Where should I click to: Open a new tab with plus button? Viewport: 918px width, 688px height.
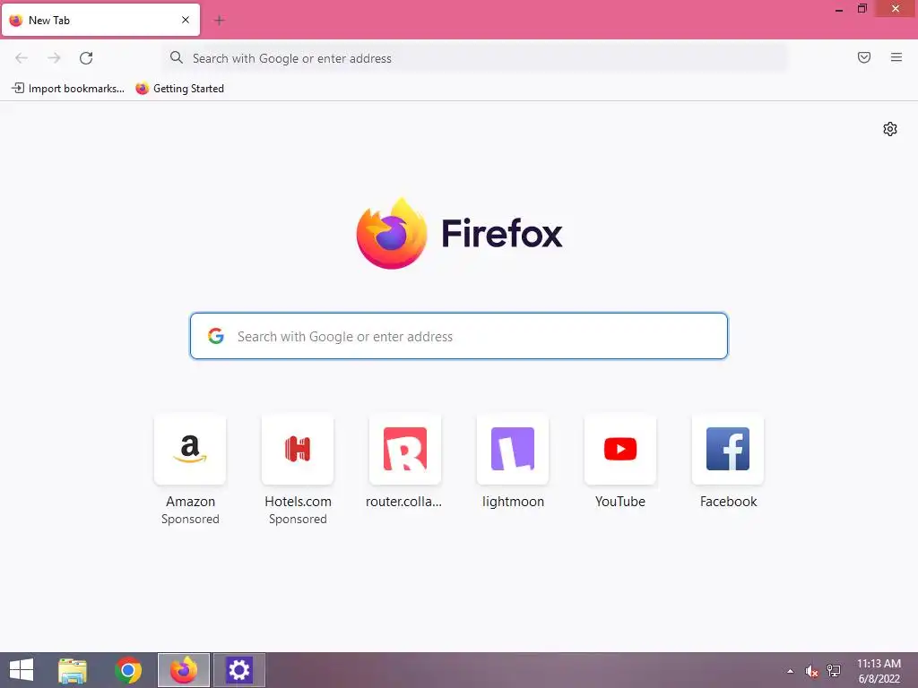(220, 21)
